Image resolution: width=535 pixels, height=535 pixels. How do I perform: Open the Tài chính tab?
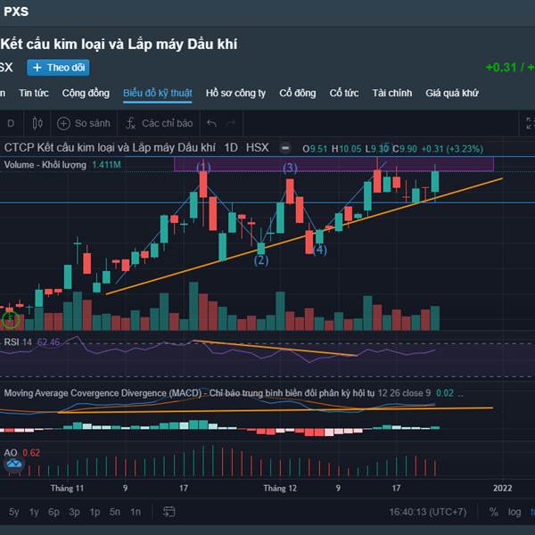click(392, 93)
